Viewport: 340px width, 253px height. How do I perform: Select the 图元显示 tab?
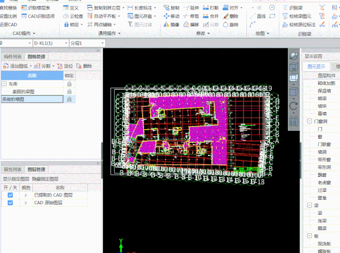(x=316, y=66)
